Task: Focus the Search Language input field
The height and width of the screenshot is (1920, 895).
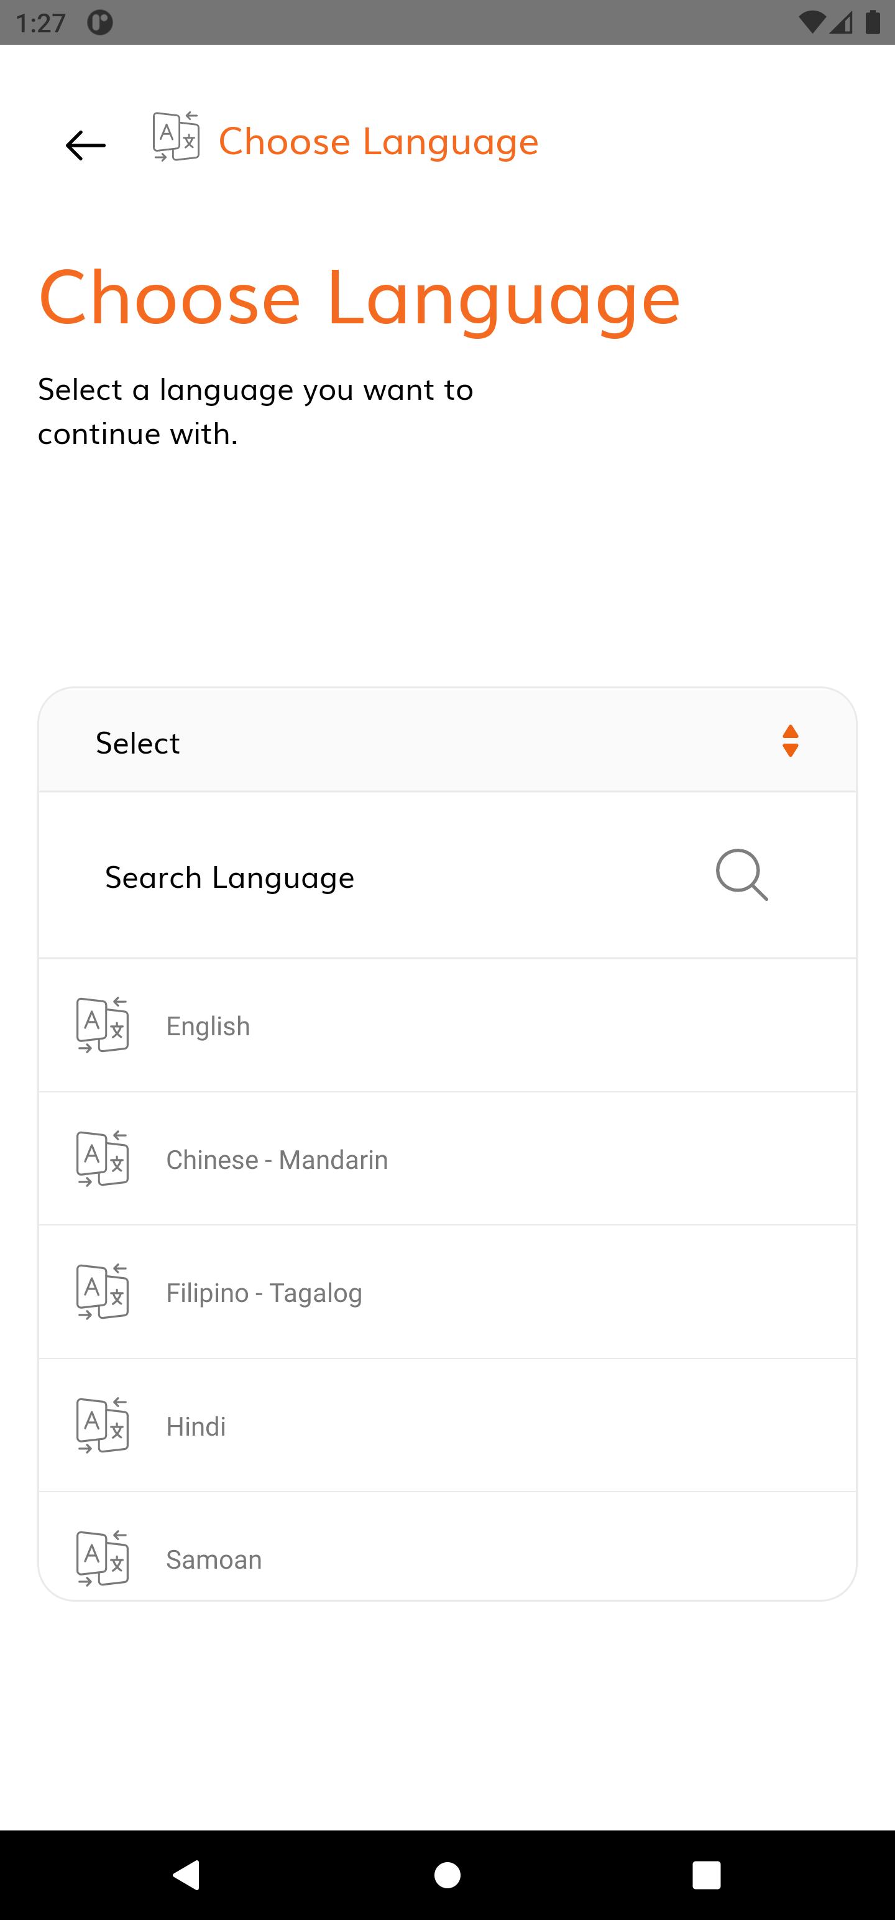Action: tap(447, 876)
